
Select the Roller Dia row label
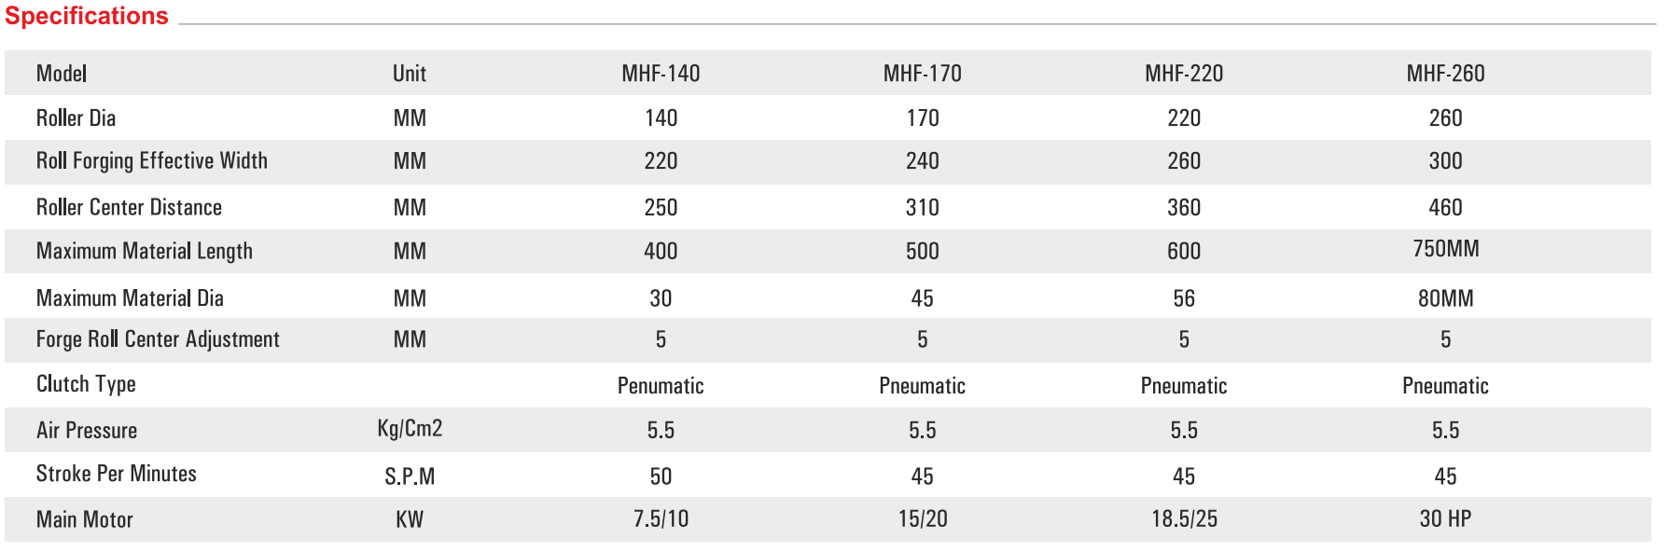76,118
